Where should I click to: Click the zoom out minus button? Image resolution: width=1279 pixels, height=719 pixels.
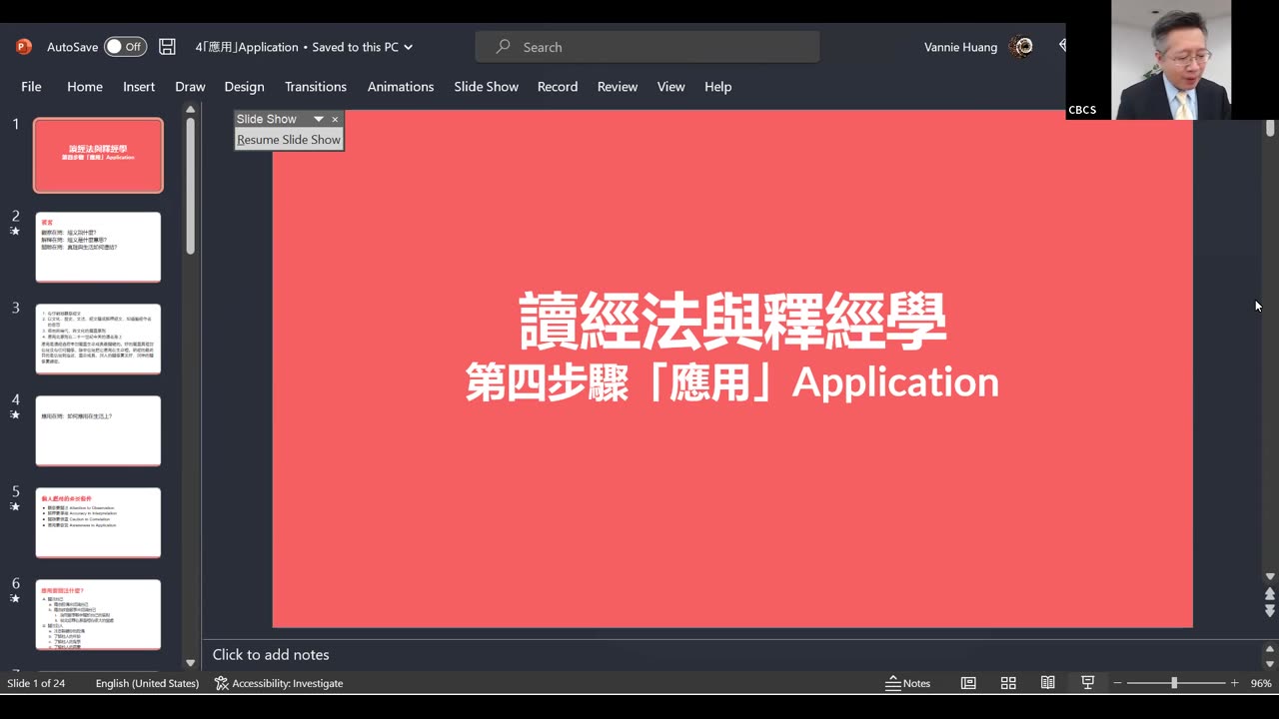pyautogui.click(x=1117, y=683)
